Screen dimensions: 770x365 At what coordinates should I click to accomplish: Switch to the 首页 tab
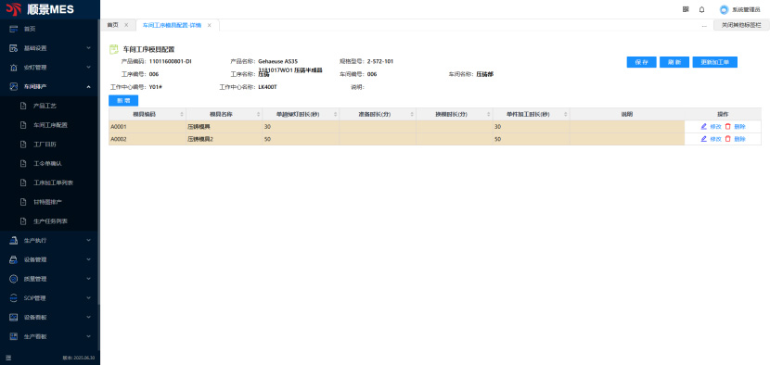[x=113, y=25]
